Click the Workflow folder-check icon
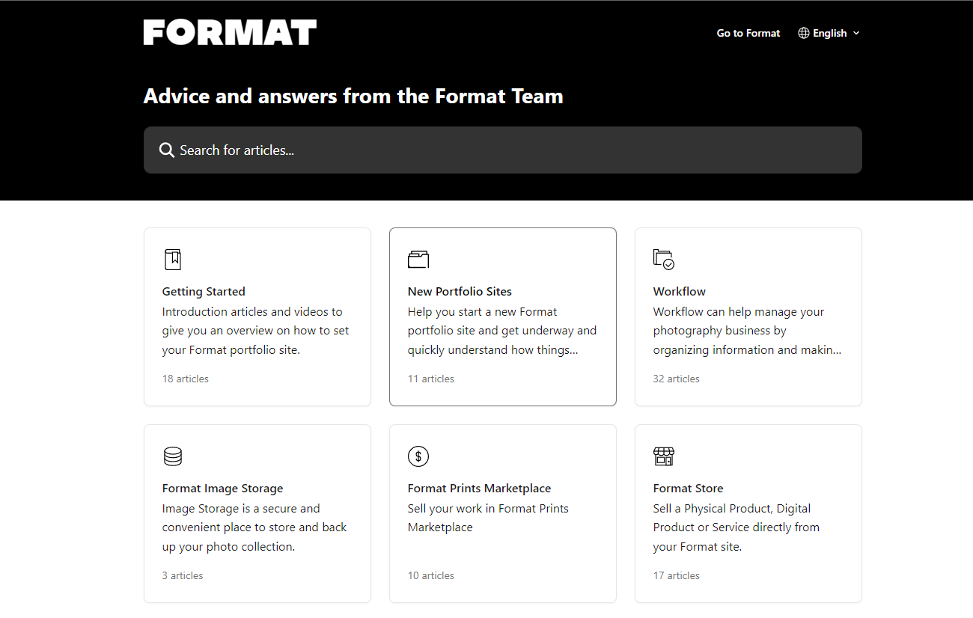973x618 pixels. click(x=664, y=260)
